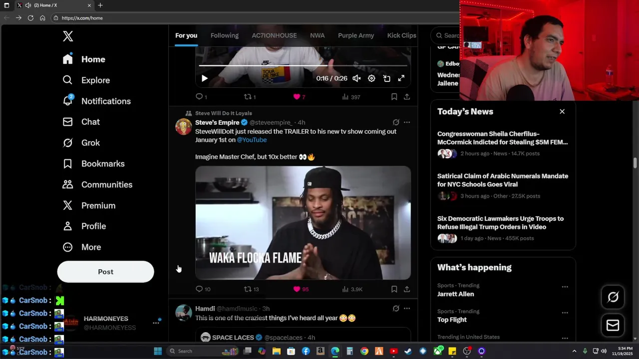Switch to AC7IONHOUSE tab
Image resolution: width=639 pixels, height=359 pixels.
pyautogui.click(x=274, y=35)
